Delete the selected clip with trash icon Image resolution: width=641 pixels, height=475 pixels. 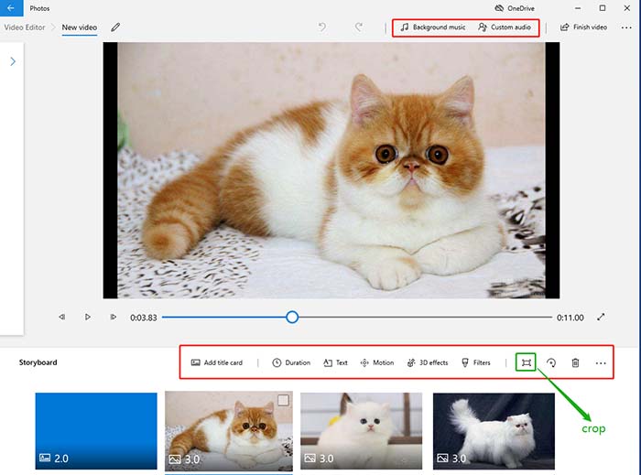[575, 362]
